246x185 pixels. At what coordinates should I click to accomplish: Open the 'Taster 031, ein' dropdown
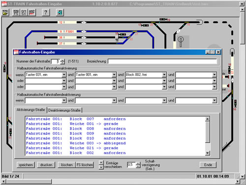64,75
